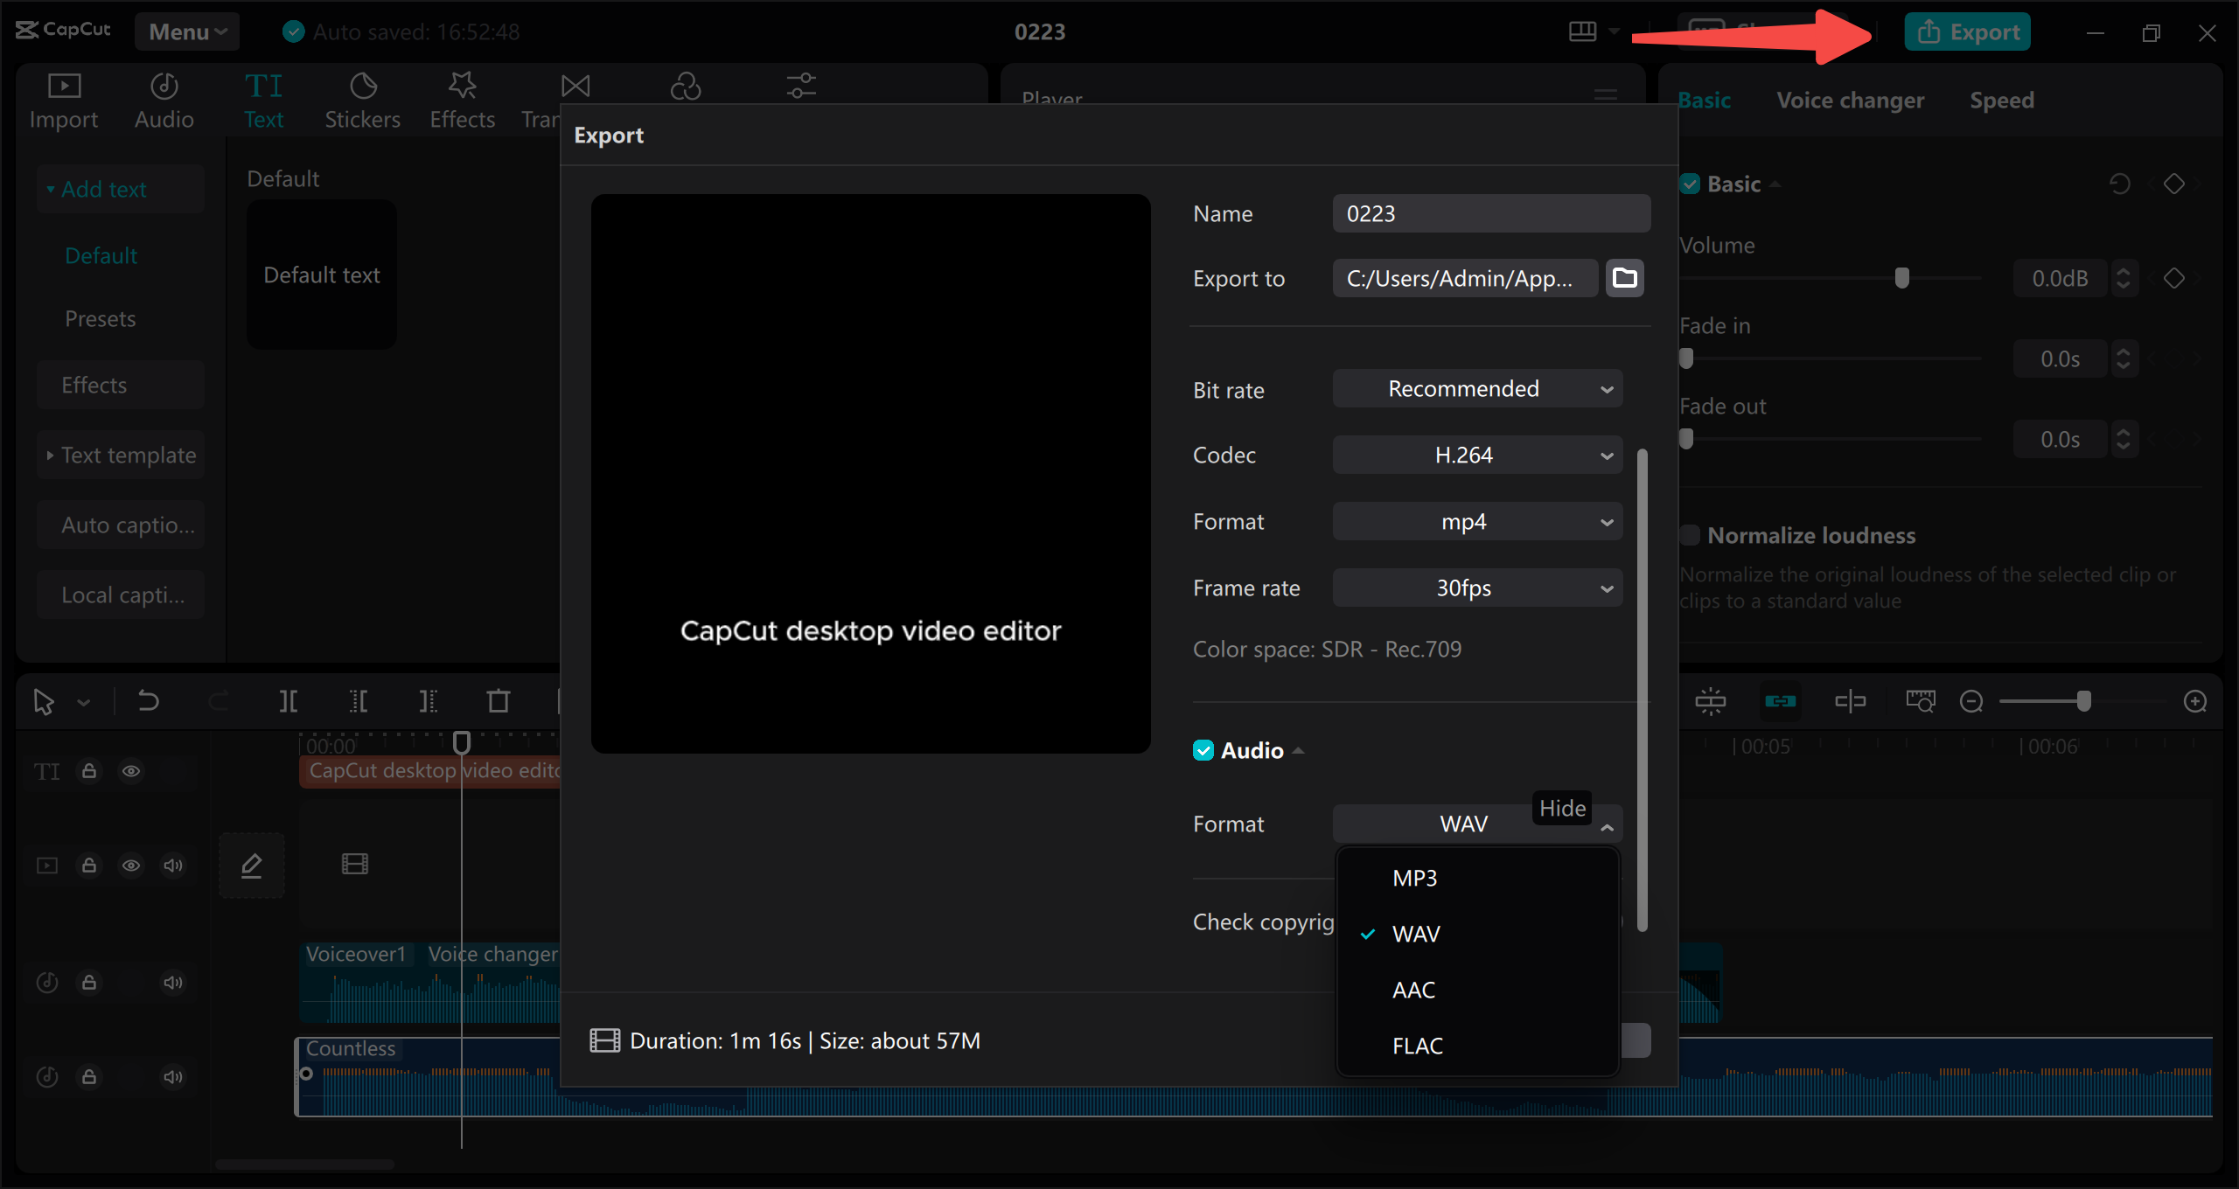This screenshot has width=2239, height=1189.
Task: Select the Undo icon above the timeline
Action: pyautogui.click(x=147, y=700)
